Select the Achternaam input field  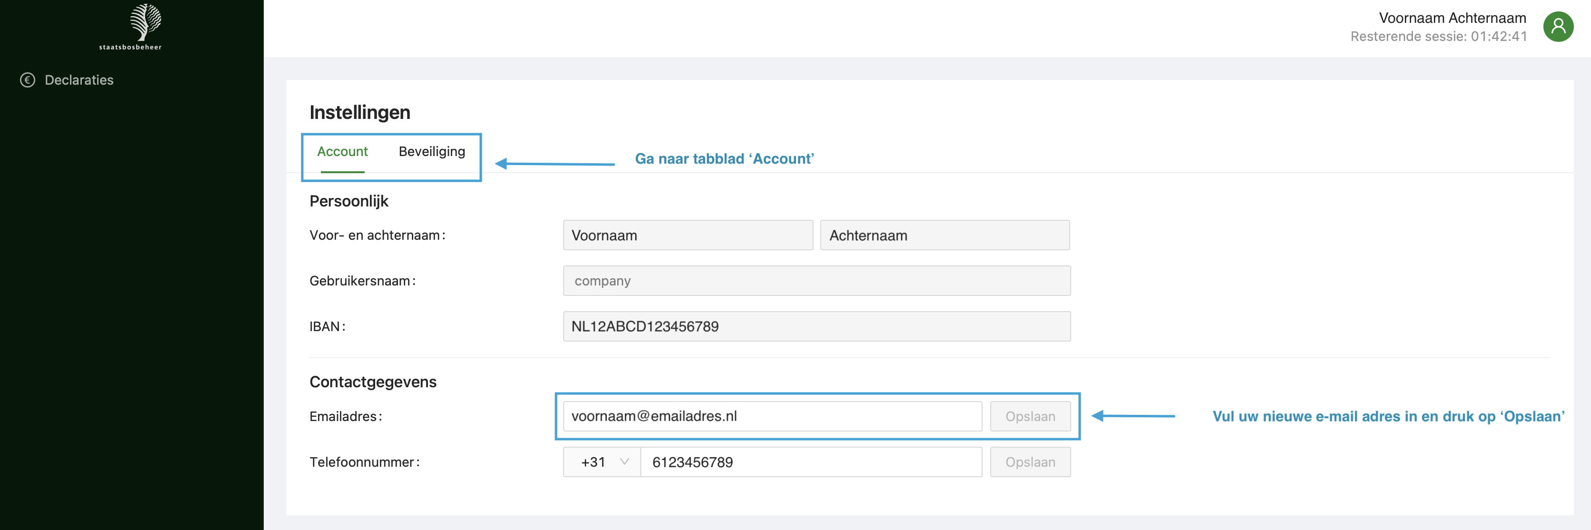945,235
